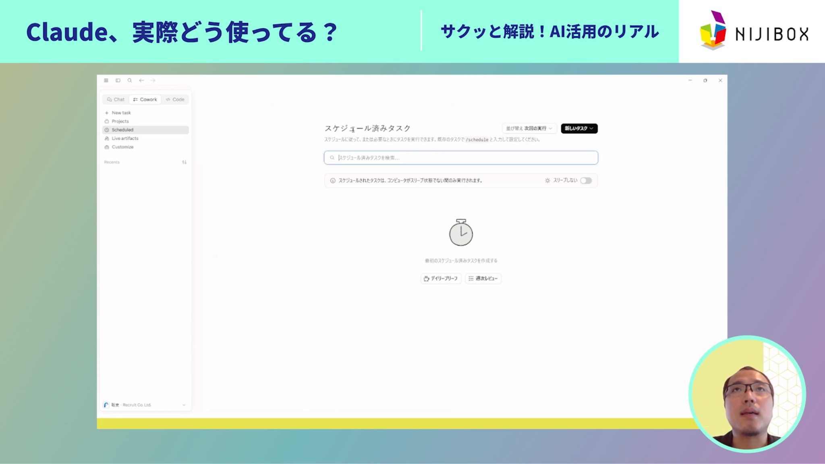Toggle the スリープしない switch
The height and width of the screenshot is (464, 825).
coord(586,180)
